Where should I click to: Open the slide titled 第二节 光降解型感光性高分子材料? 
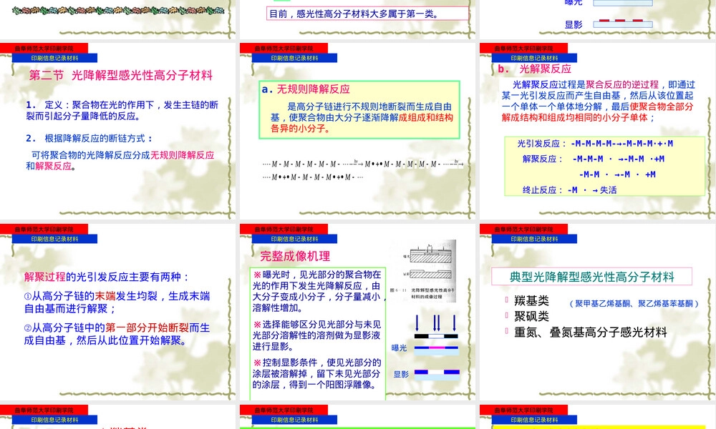pos(118,131)
